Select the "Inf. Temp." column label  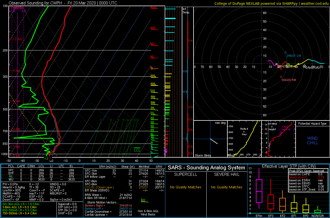point(186,11)
